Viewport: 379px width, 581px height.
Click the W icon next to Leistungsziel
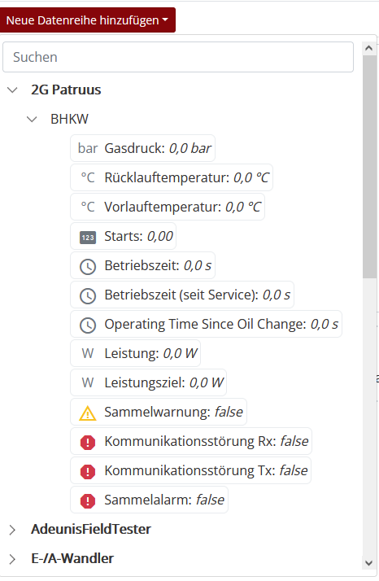[x=88, y=382]
